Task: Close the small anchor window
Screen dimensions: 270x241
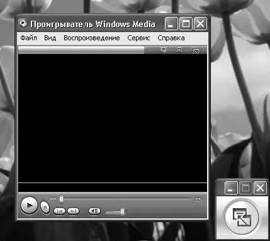Action: tap(260, 188)
